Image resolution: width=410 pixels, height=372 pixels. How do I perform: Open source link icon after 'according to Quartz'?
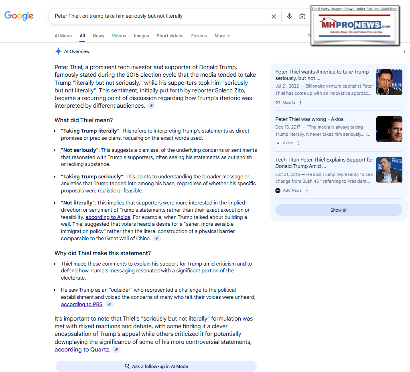(116, 350)
